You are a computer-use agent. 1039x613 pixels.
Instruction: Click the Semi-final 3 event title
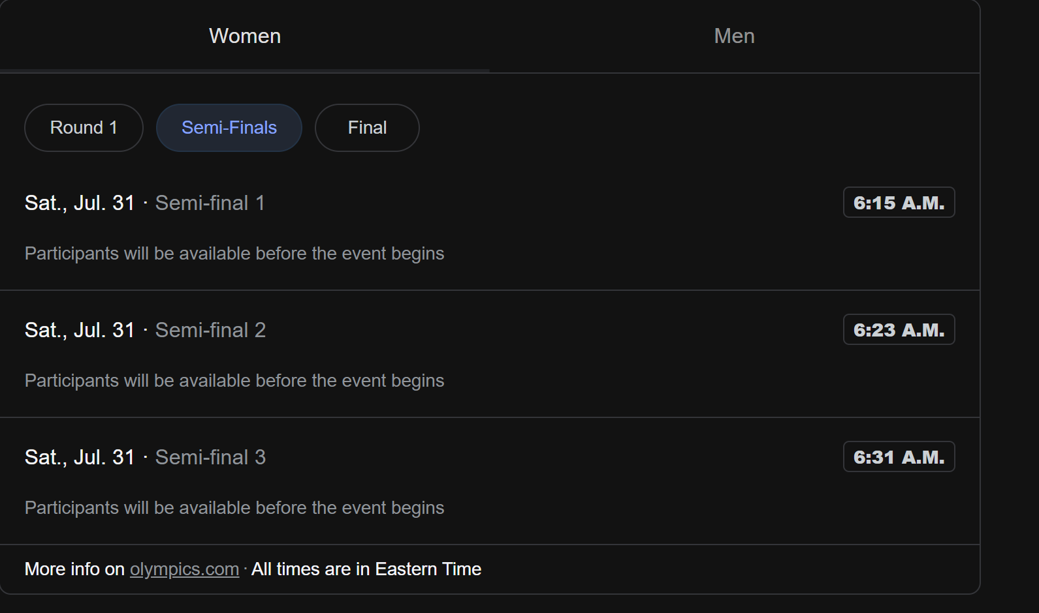point(210,457)
